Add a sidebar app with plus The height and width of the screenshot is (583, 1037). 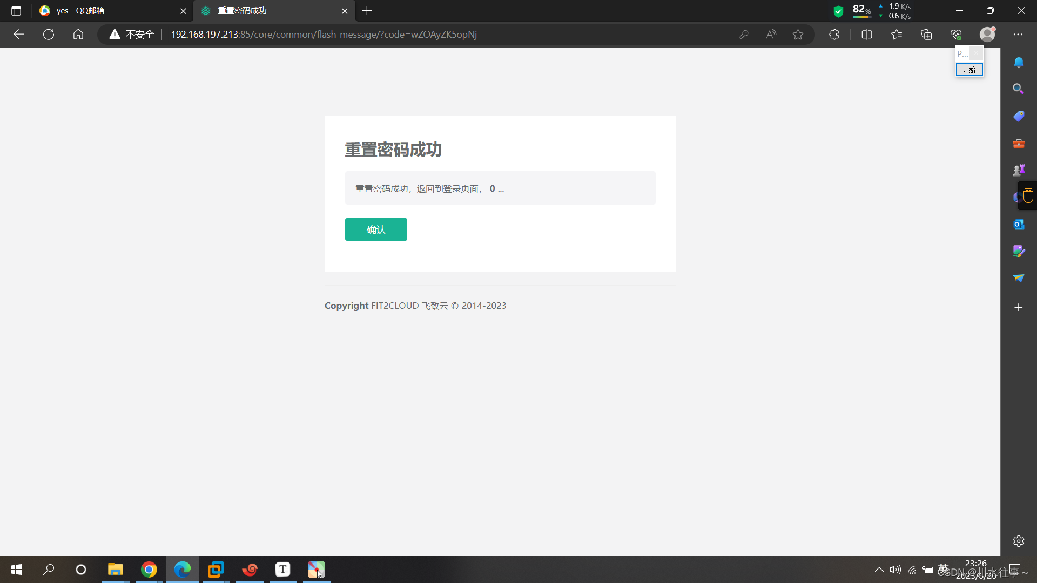[1019, 308]
